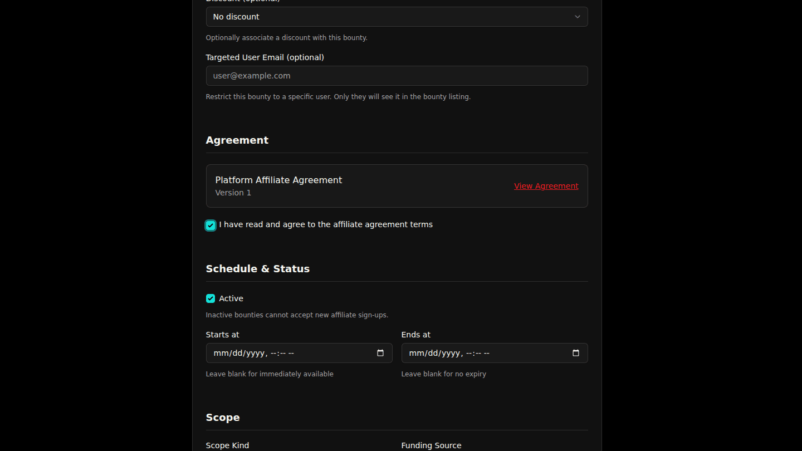Click the 'Optionally associate a discount' hint text
802x451 pixels.
point(286,38)
